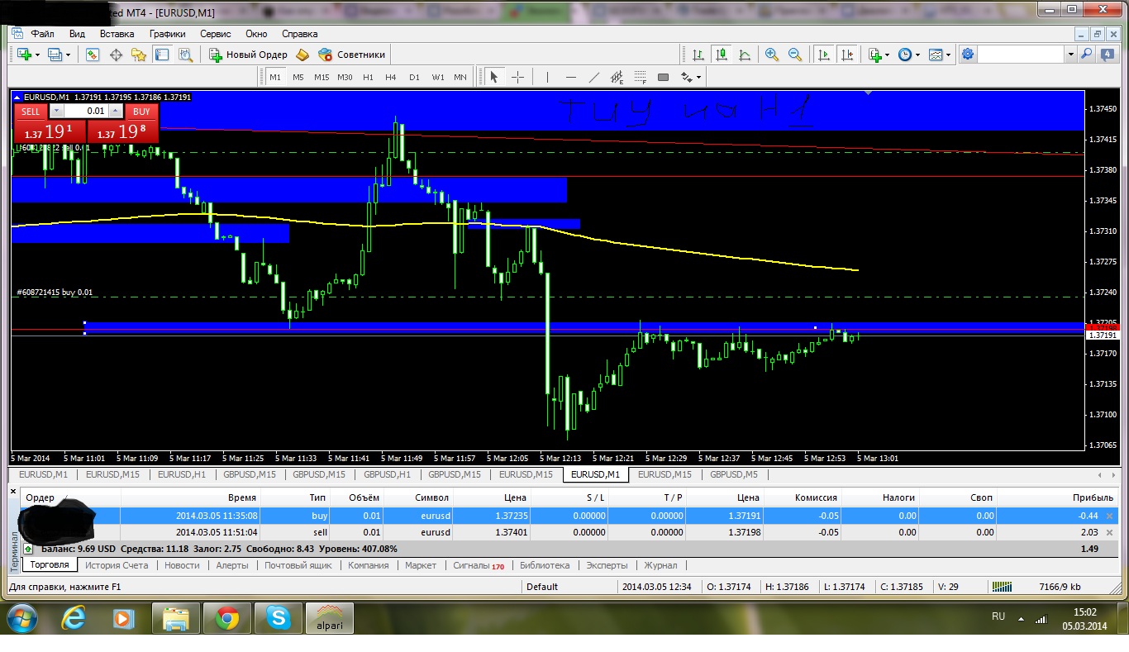Select the crosshair cursor tool
The height and width of the screenshot is (652, 1129).
click(x=518, y=77)
